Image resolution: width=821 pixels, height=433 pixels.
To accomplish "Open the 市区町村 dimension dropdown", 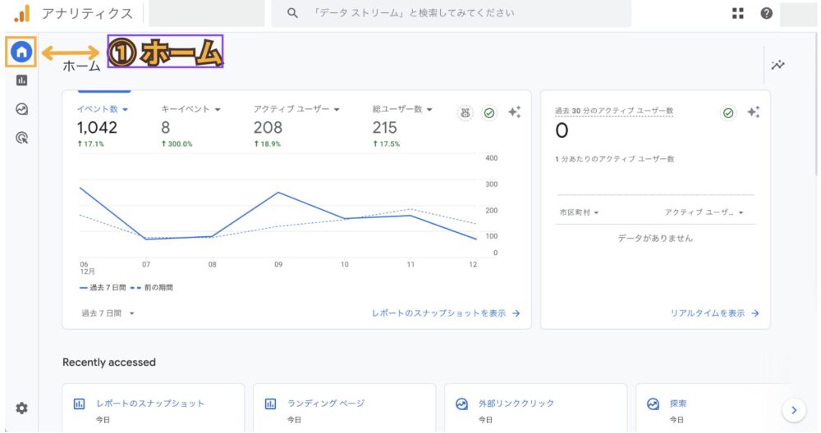I will click(x=579, y=212).
